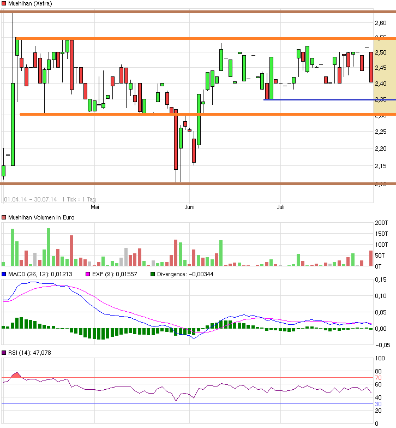Click the red RSI overbought peak above 70
The height and width of the screenshot is (428, 396).
[15, 375]
